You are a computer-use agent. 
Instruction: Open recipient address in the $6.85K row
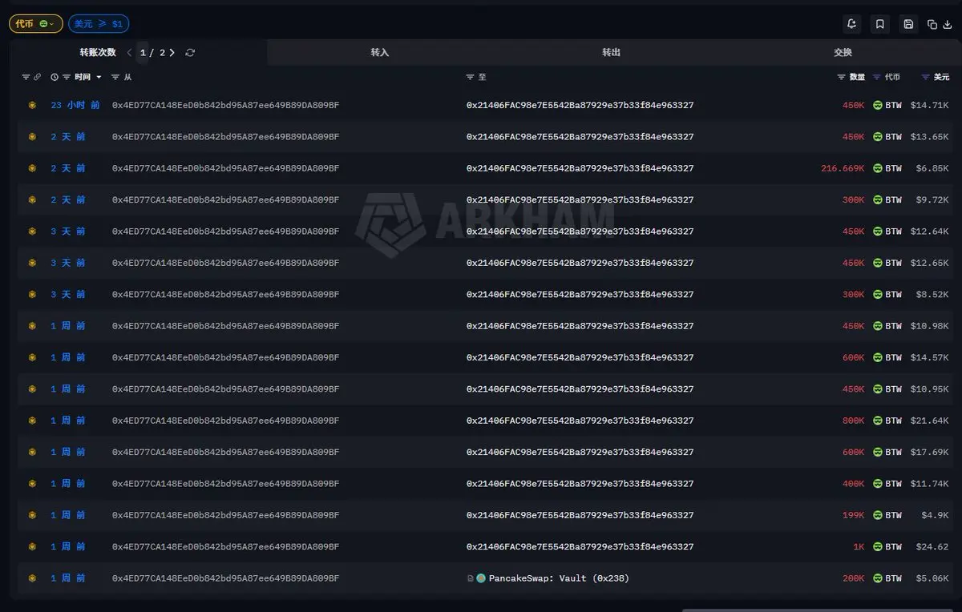(x=580, y=168)
